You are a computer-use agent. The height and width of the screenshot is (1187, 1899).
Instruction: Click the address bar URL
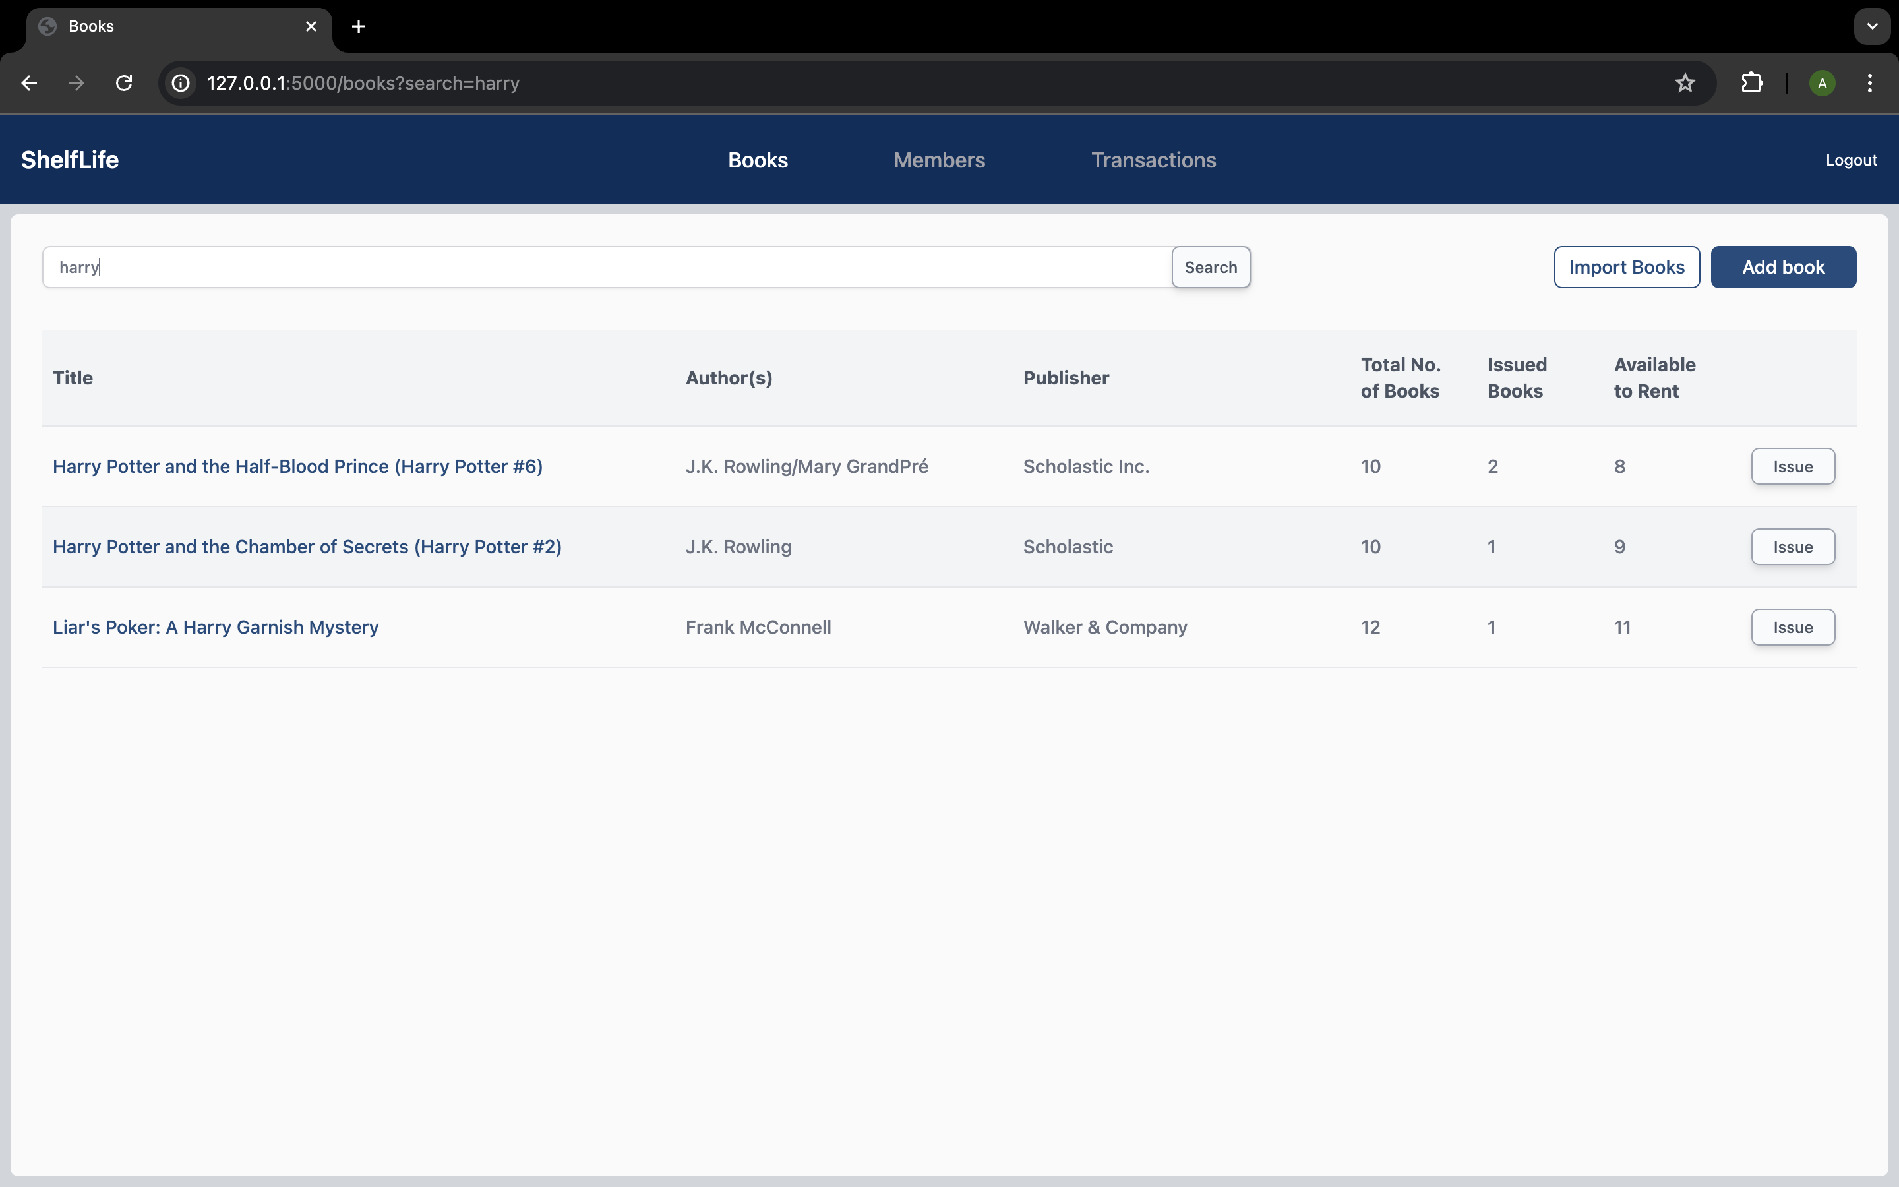click(x=363, y=83)
